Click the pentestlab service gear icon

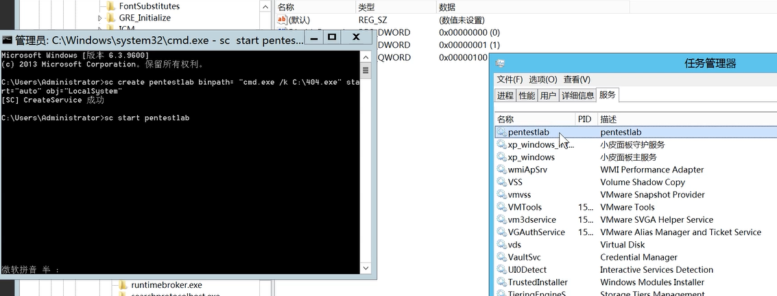pos(502,132)
